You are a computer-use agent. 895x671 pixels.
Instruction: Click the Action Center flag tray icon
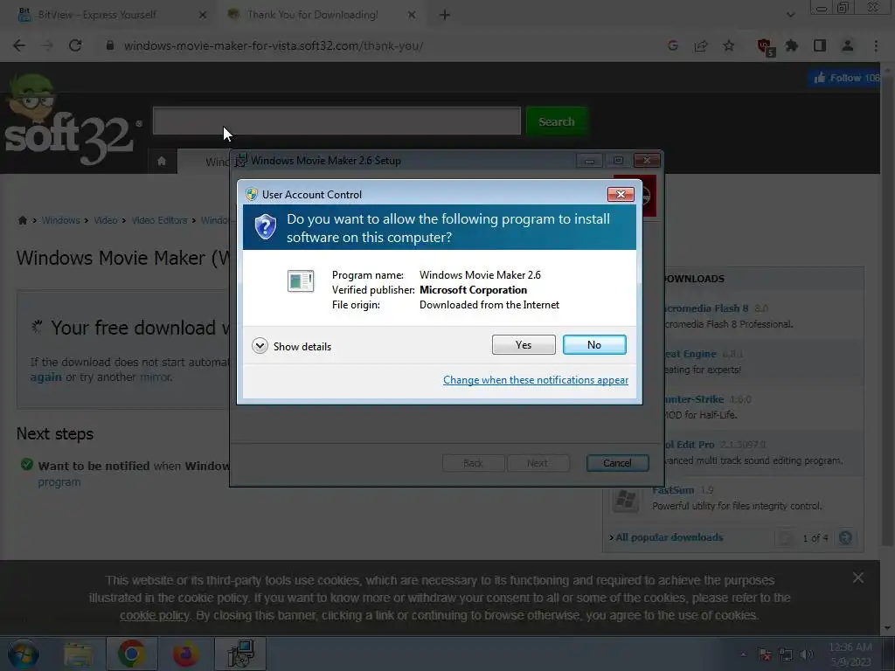765,654
